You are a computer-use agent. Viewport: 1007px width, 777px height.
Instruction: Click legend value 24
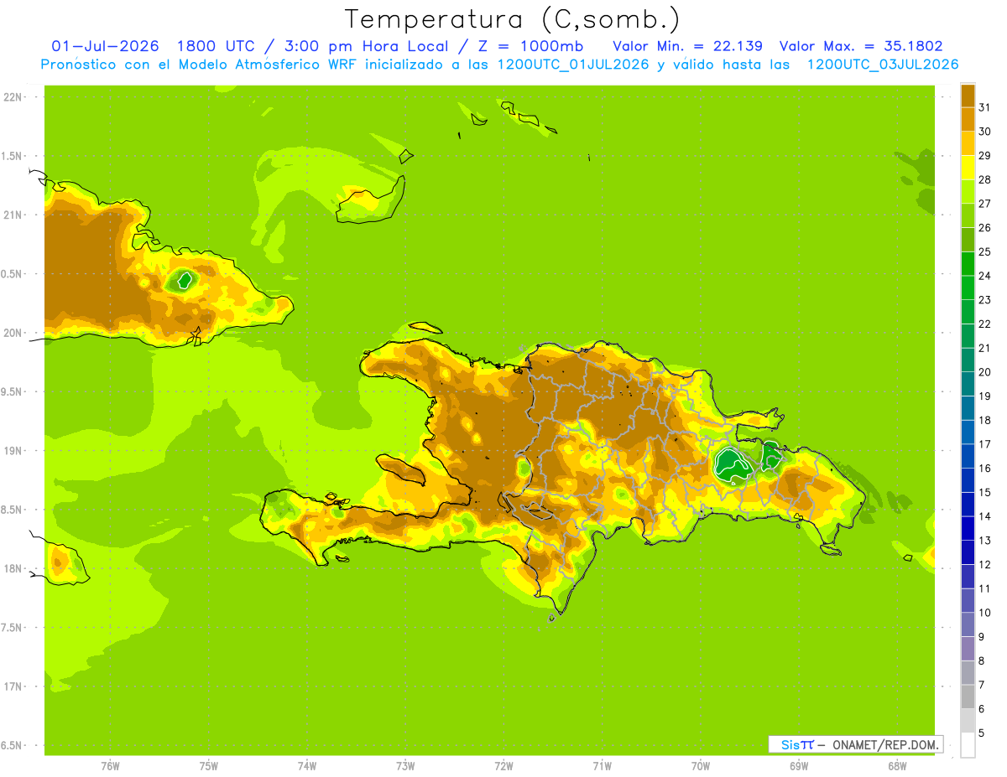pos(984,276)
